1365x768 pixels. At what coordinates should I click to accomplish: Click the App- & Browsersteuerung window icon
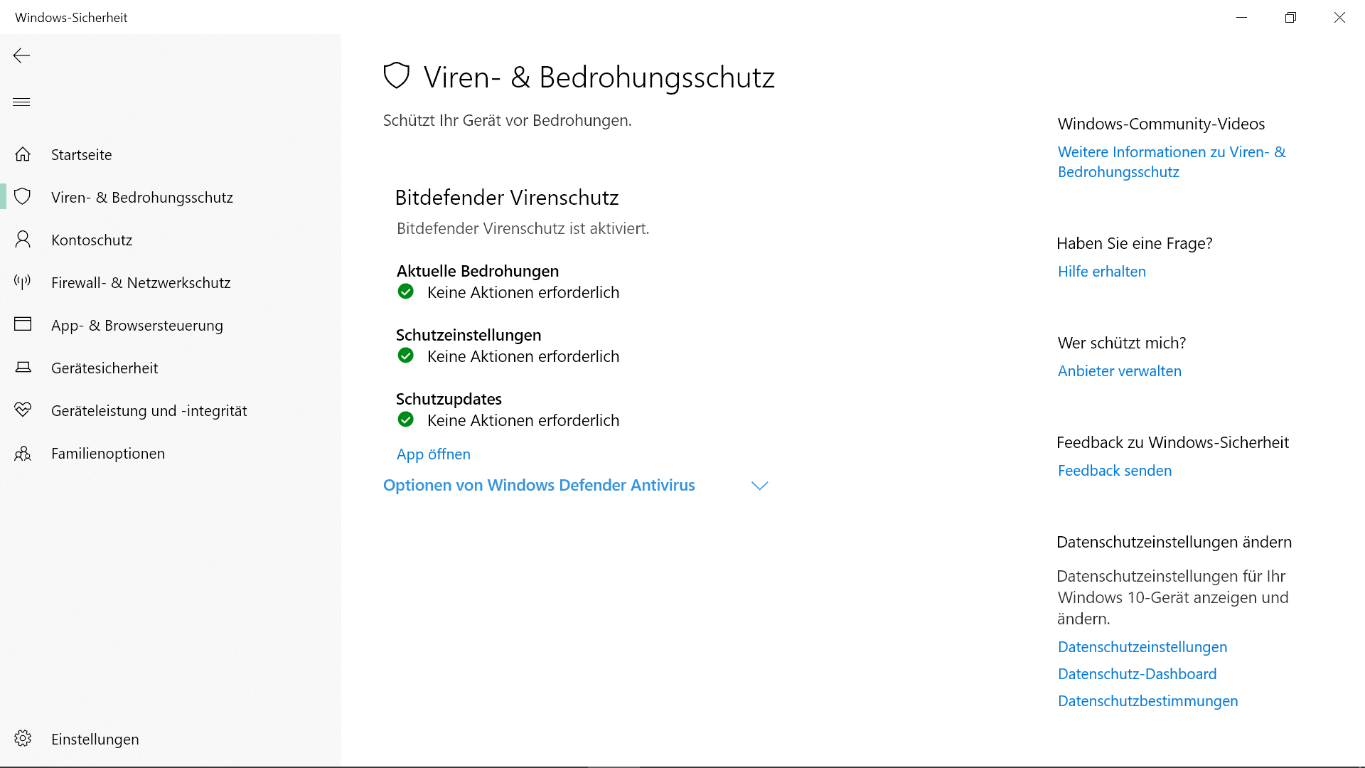(x=23, y=325)
